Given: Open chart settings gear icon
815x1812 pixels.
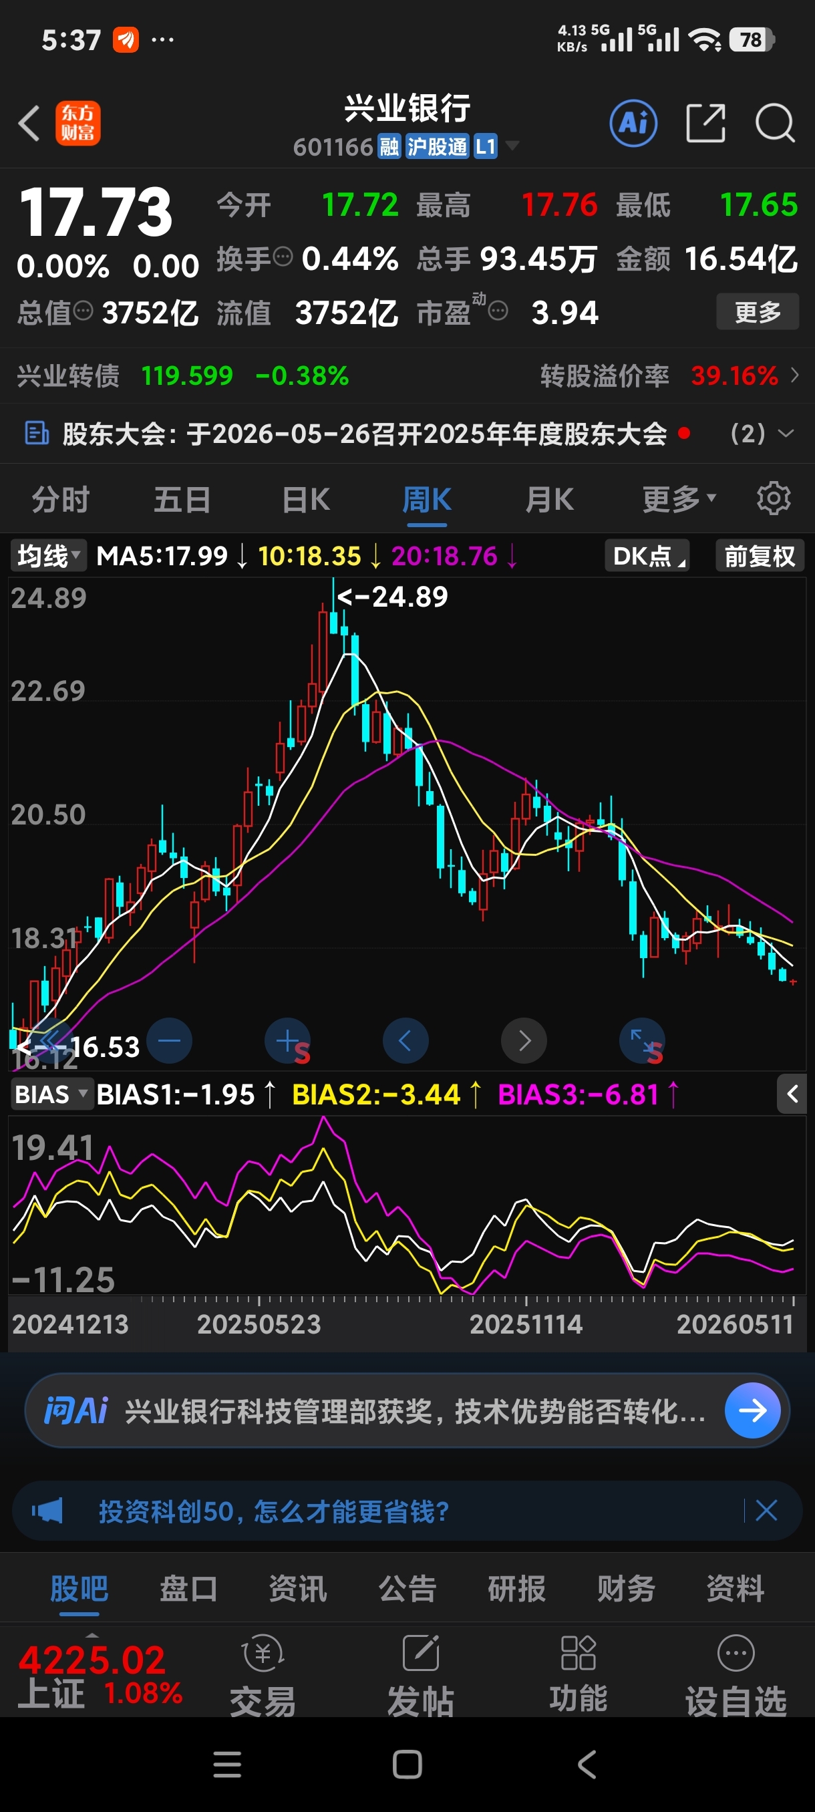Looking at the screenshot, I should tap(774, 498).
